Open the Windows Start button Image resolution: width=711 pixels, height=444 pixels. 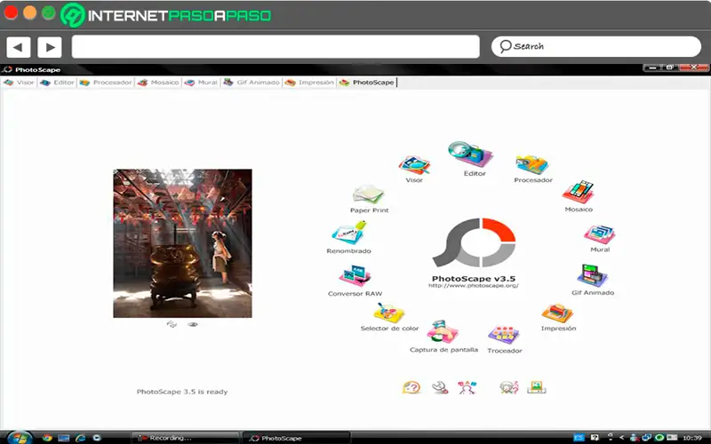[x=19, y=438]
